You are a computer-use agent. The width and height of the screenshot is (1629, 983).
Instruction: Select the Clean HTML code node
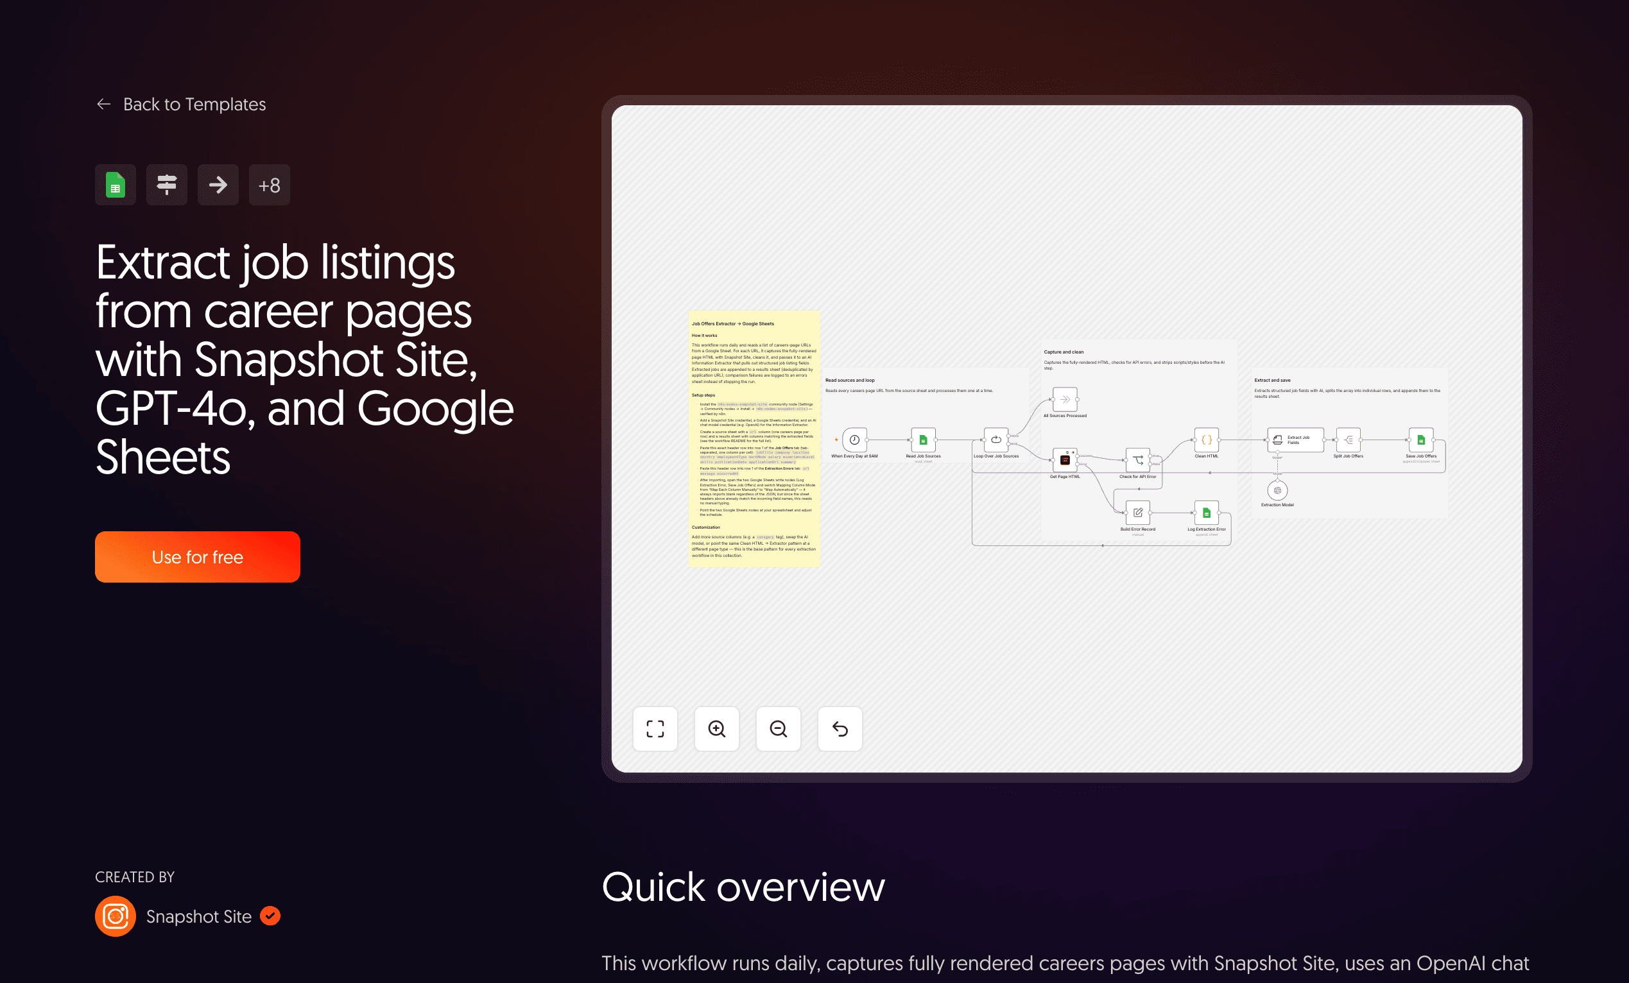click(x=1207, y=440)
